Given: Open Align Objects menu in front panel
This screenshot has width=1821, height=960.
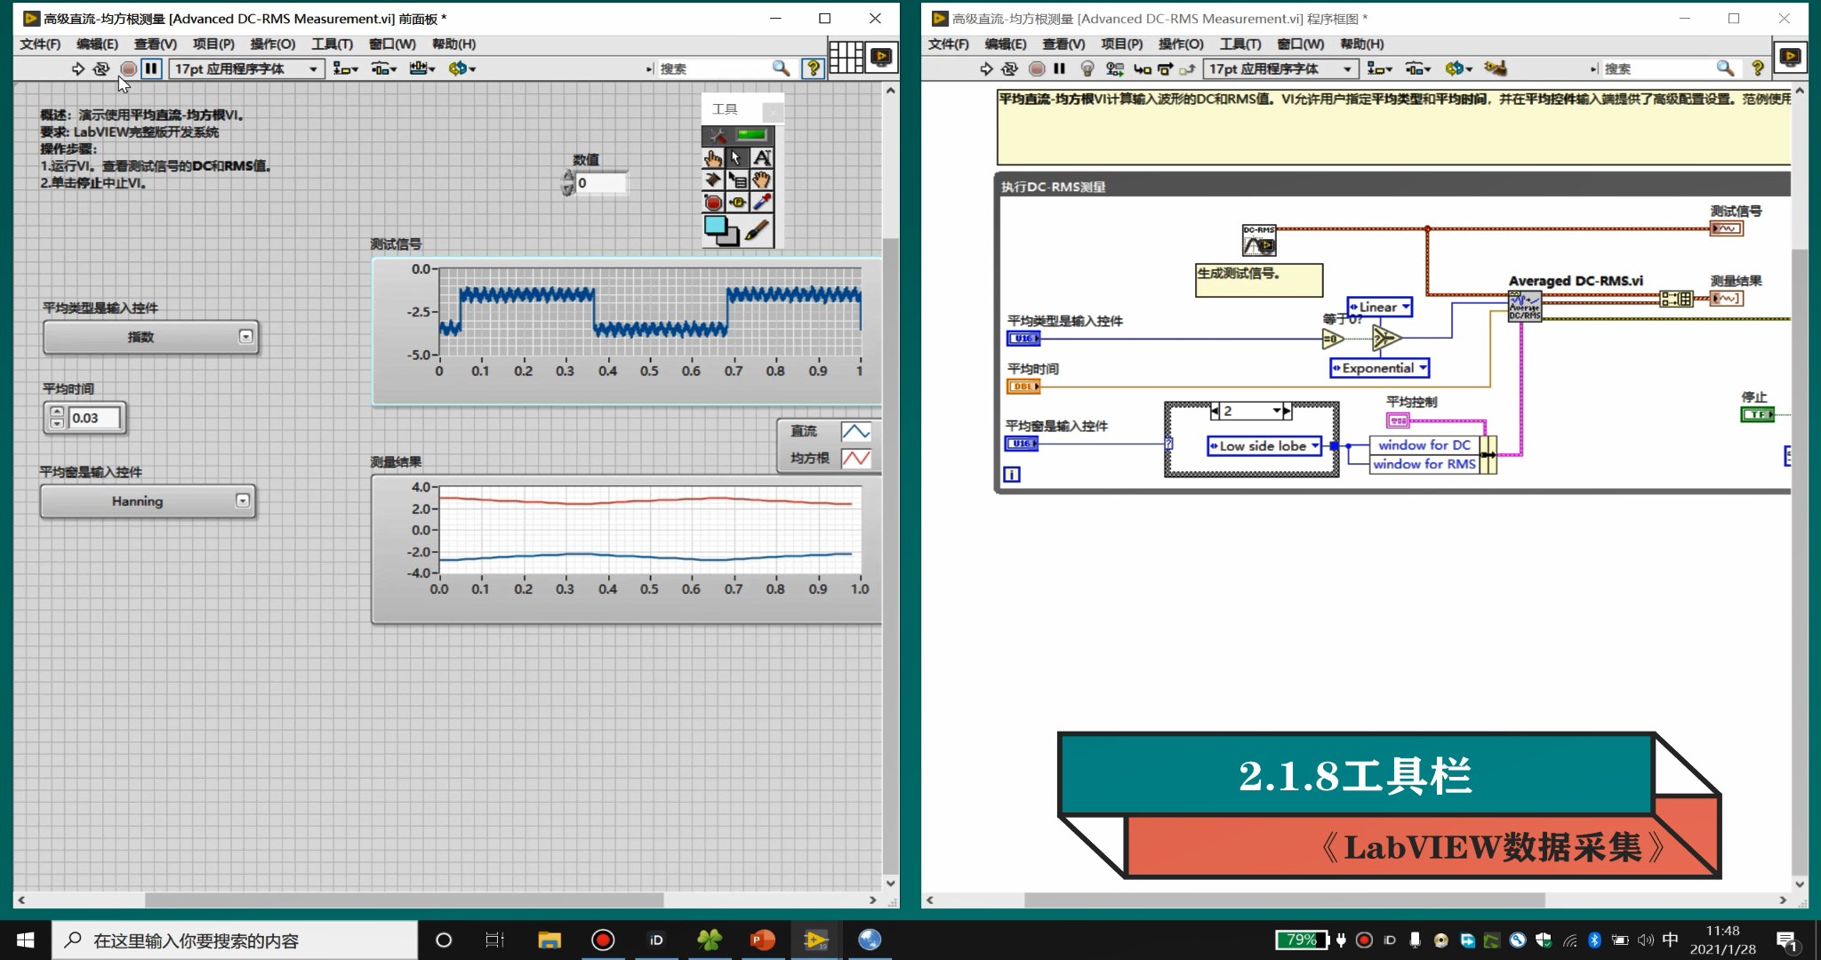Looking at the screenshot, I should pos(345,68).
